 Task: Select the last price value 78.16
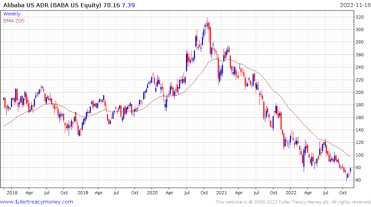(112, 5)
